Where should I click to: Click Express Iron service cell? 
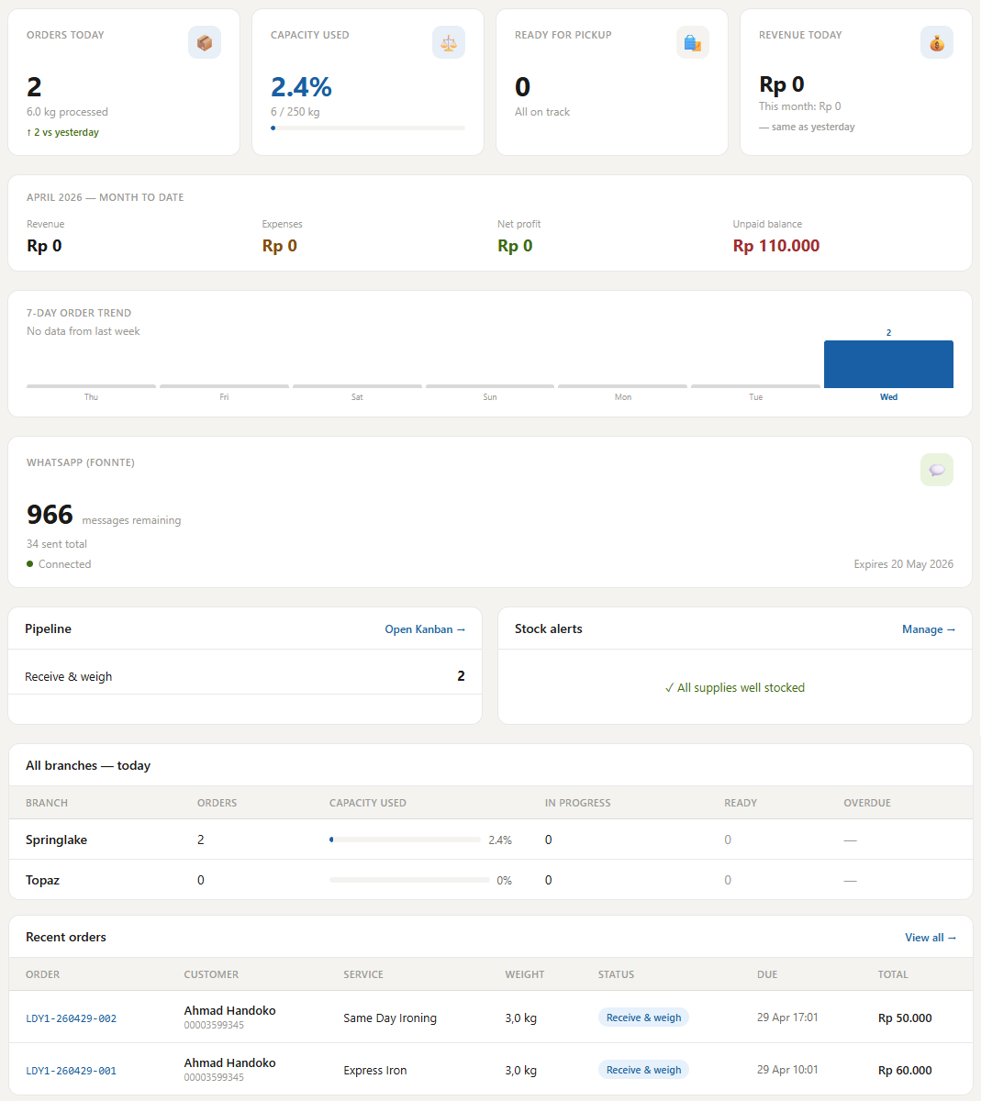point(375,1071)
